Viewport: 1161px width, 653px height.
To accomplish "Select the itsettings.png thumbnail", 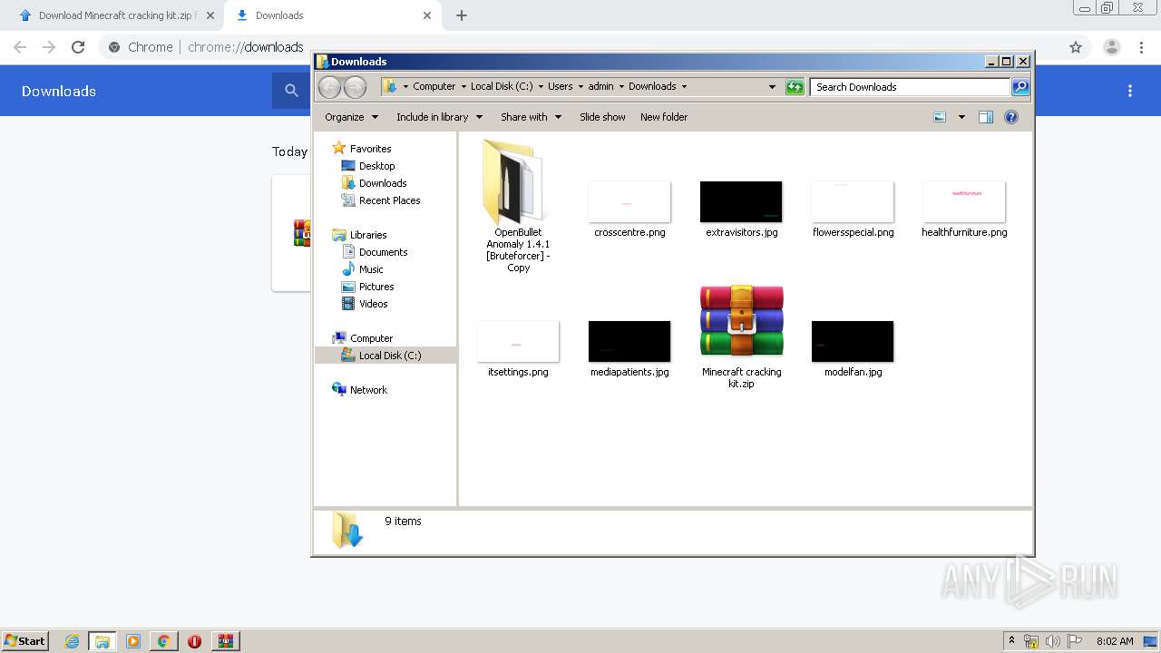I will coord(518,341).
